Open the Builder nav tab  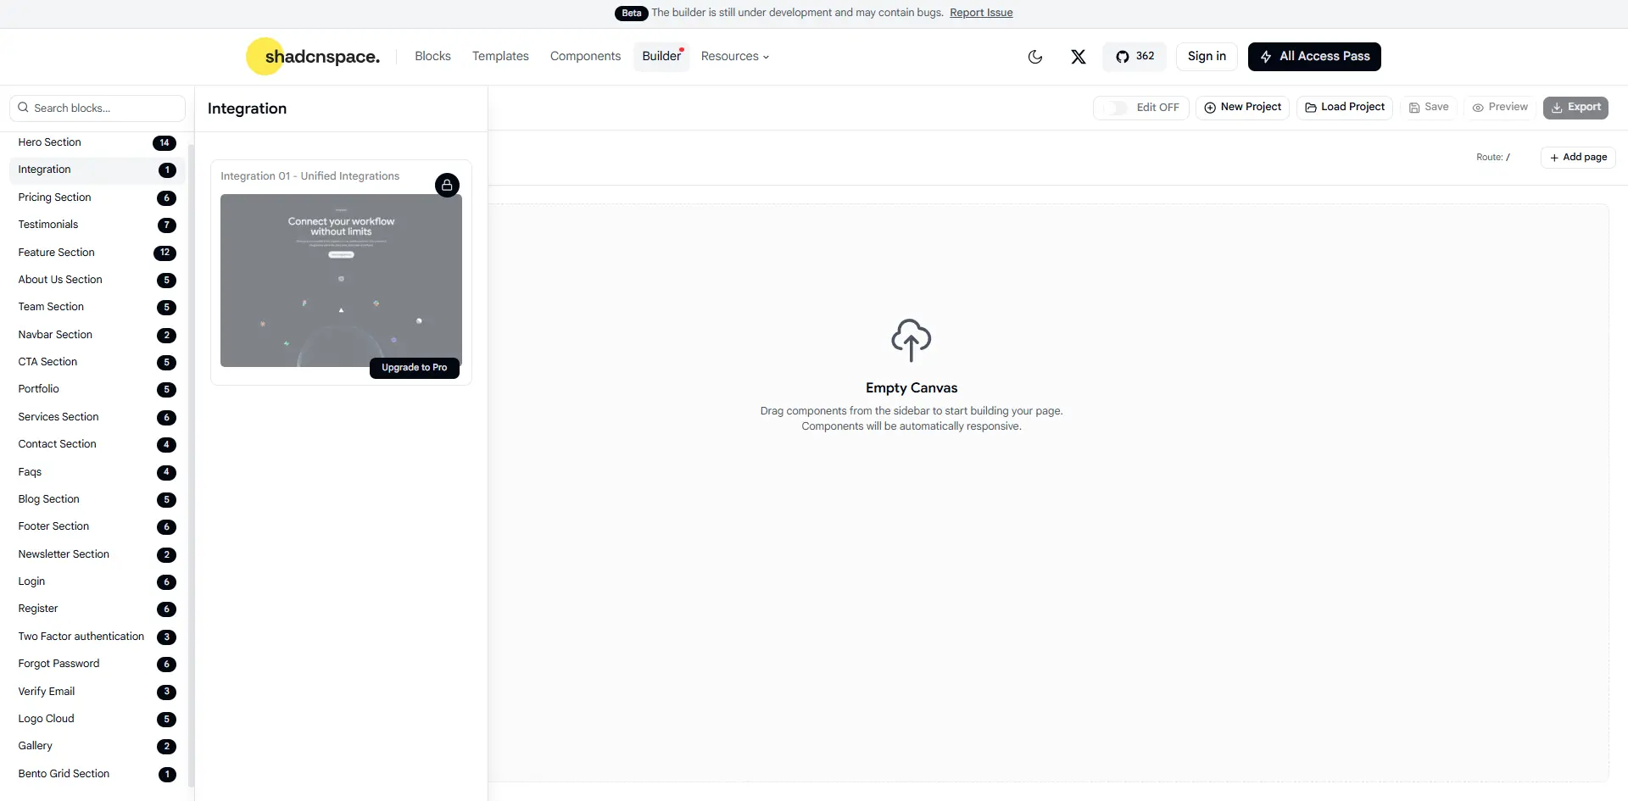661,57
